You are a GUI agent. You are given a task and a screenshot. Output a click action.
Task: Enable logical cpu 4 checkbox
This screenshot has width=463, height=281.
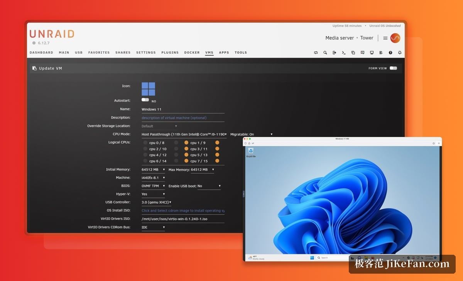(145, 155)
